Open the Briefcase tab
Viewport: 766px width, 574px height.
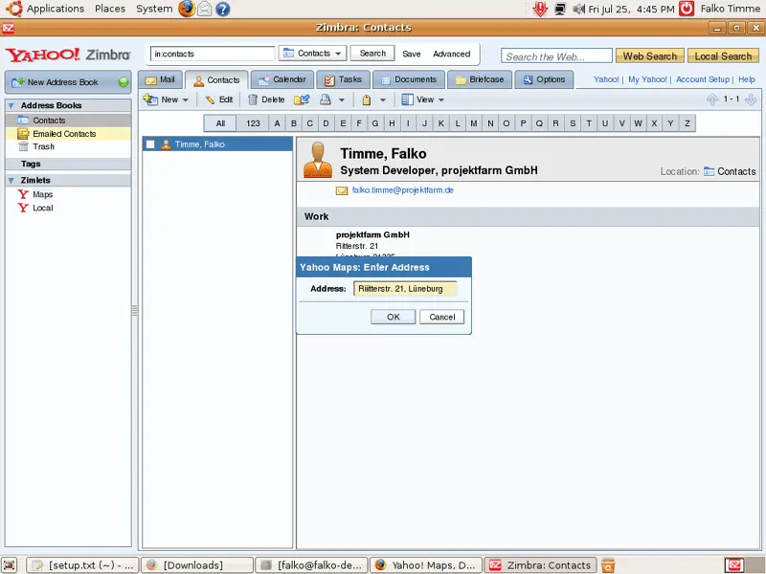(x=480, y=79)
